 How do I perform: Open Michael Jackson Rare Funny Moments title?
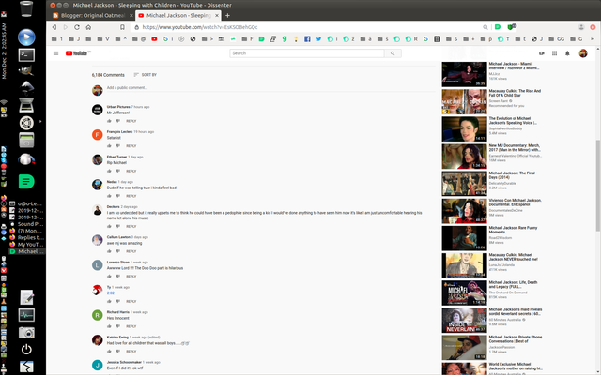[x=513, y=230]
